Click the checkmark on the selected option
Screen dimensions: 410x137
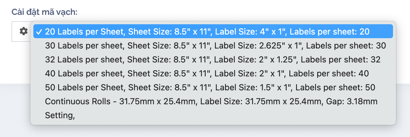click(39, 32)
